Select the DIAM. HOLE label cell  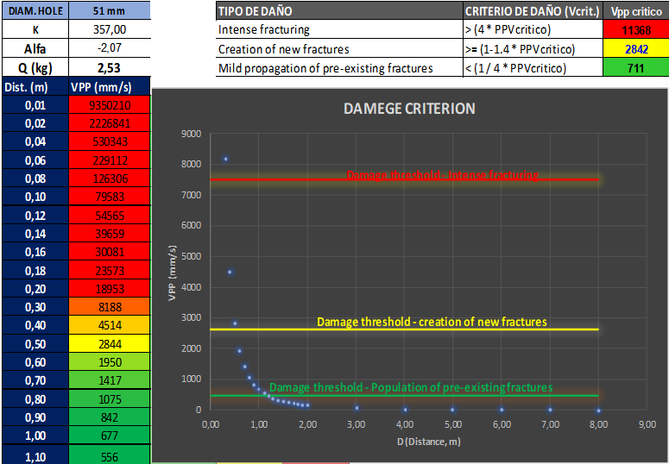[x=35, y=10]
